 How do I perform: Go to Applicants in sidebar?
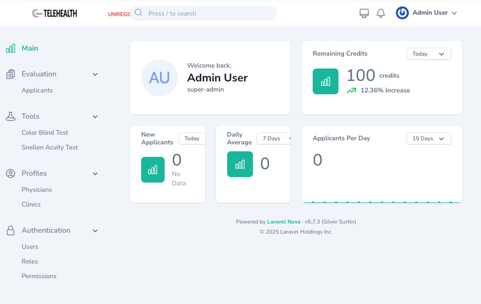coord(37,91)
